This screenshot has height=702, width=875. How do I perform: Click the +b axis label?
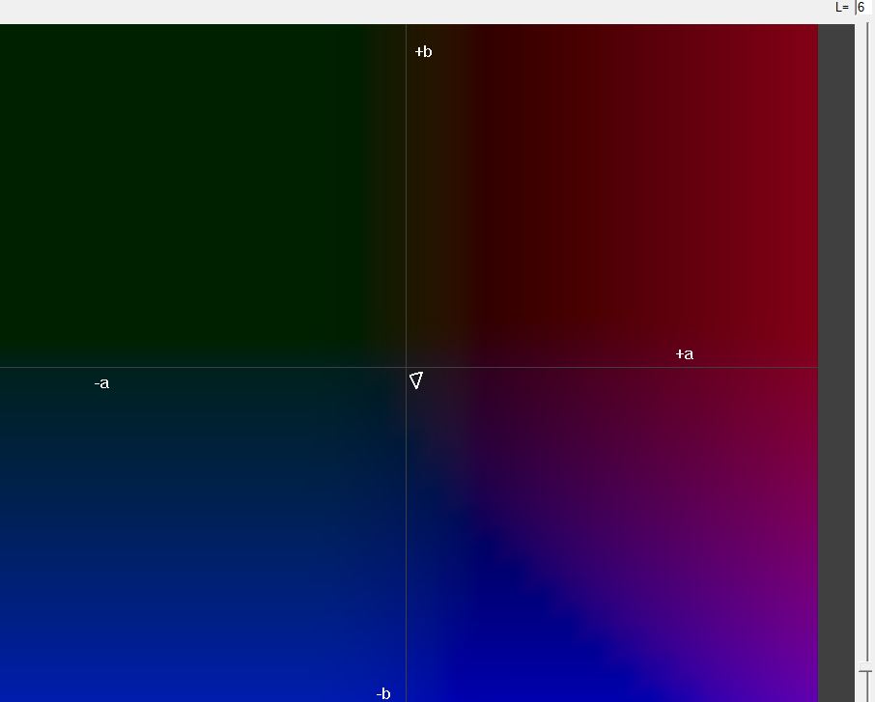tap(423, 52)
